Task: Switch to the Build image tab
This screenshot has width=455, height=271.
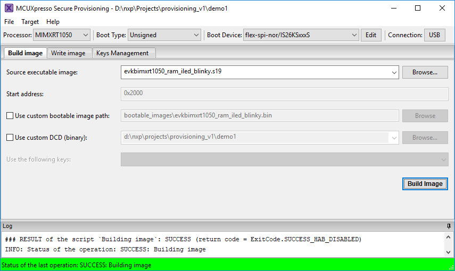Action: (25, 53)
